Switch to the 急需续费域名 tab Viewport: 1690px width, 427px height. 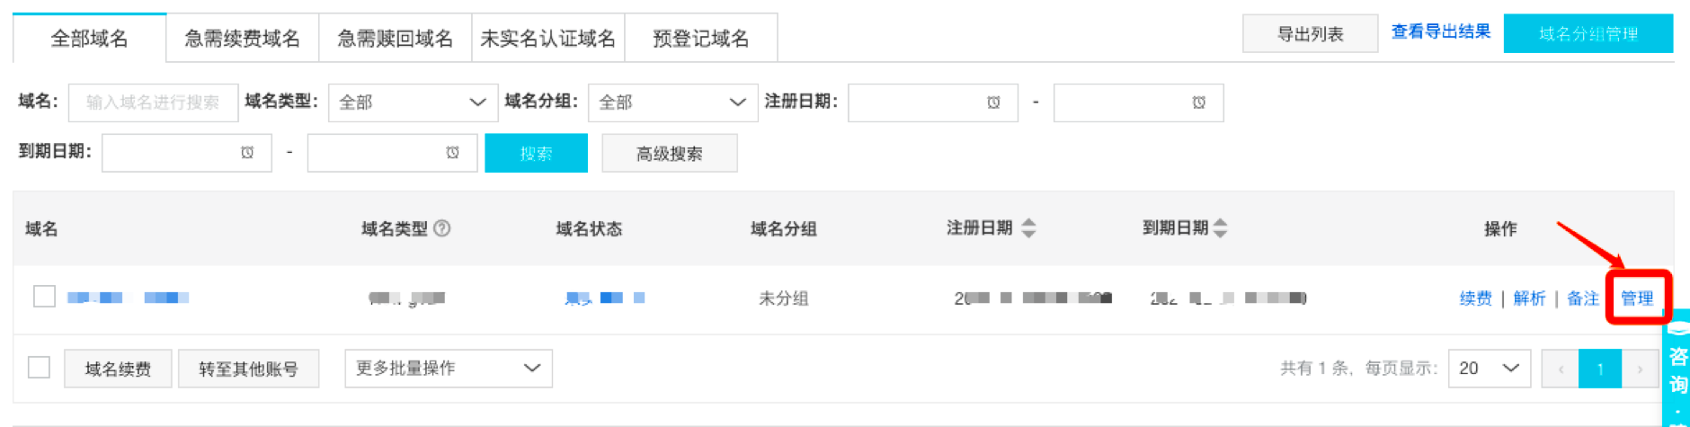coord(243,39)
